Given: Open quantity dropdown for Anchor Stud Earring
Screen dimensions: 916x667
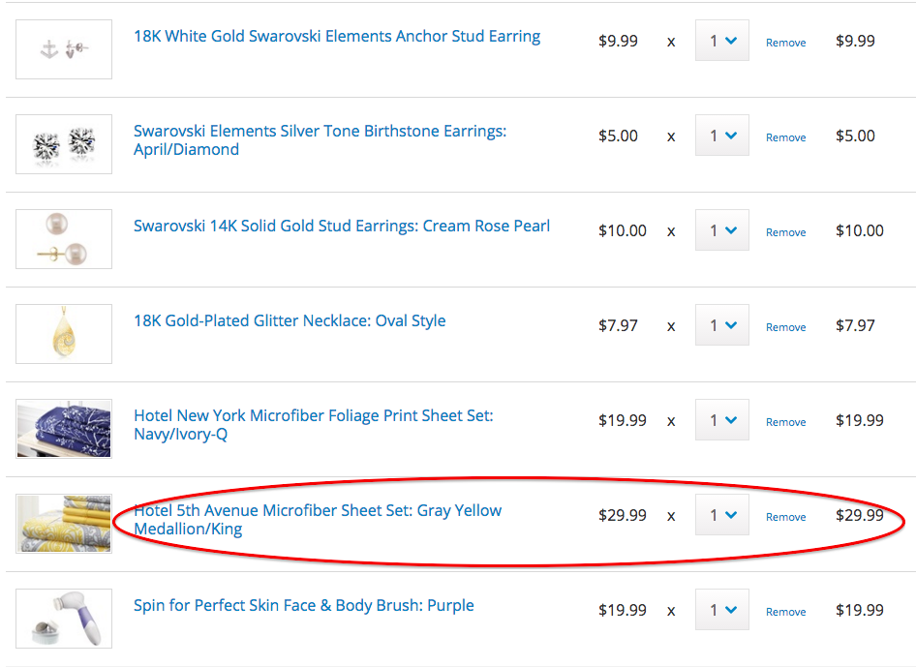Looking at the screenshot, I should [722, 42].
